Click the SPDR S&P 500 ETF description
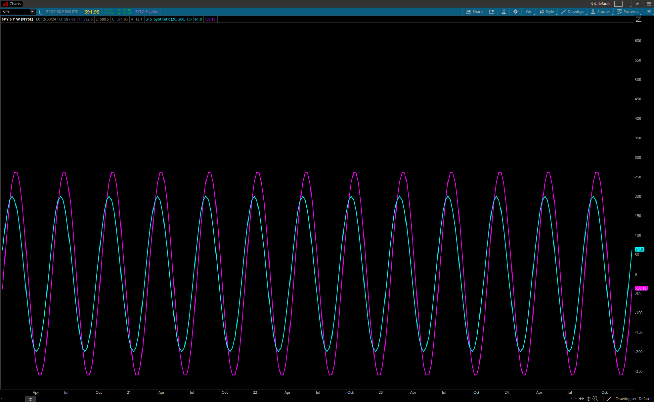654x402 pixels. [62, 12]
